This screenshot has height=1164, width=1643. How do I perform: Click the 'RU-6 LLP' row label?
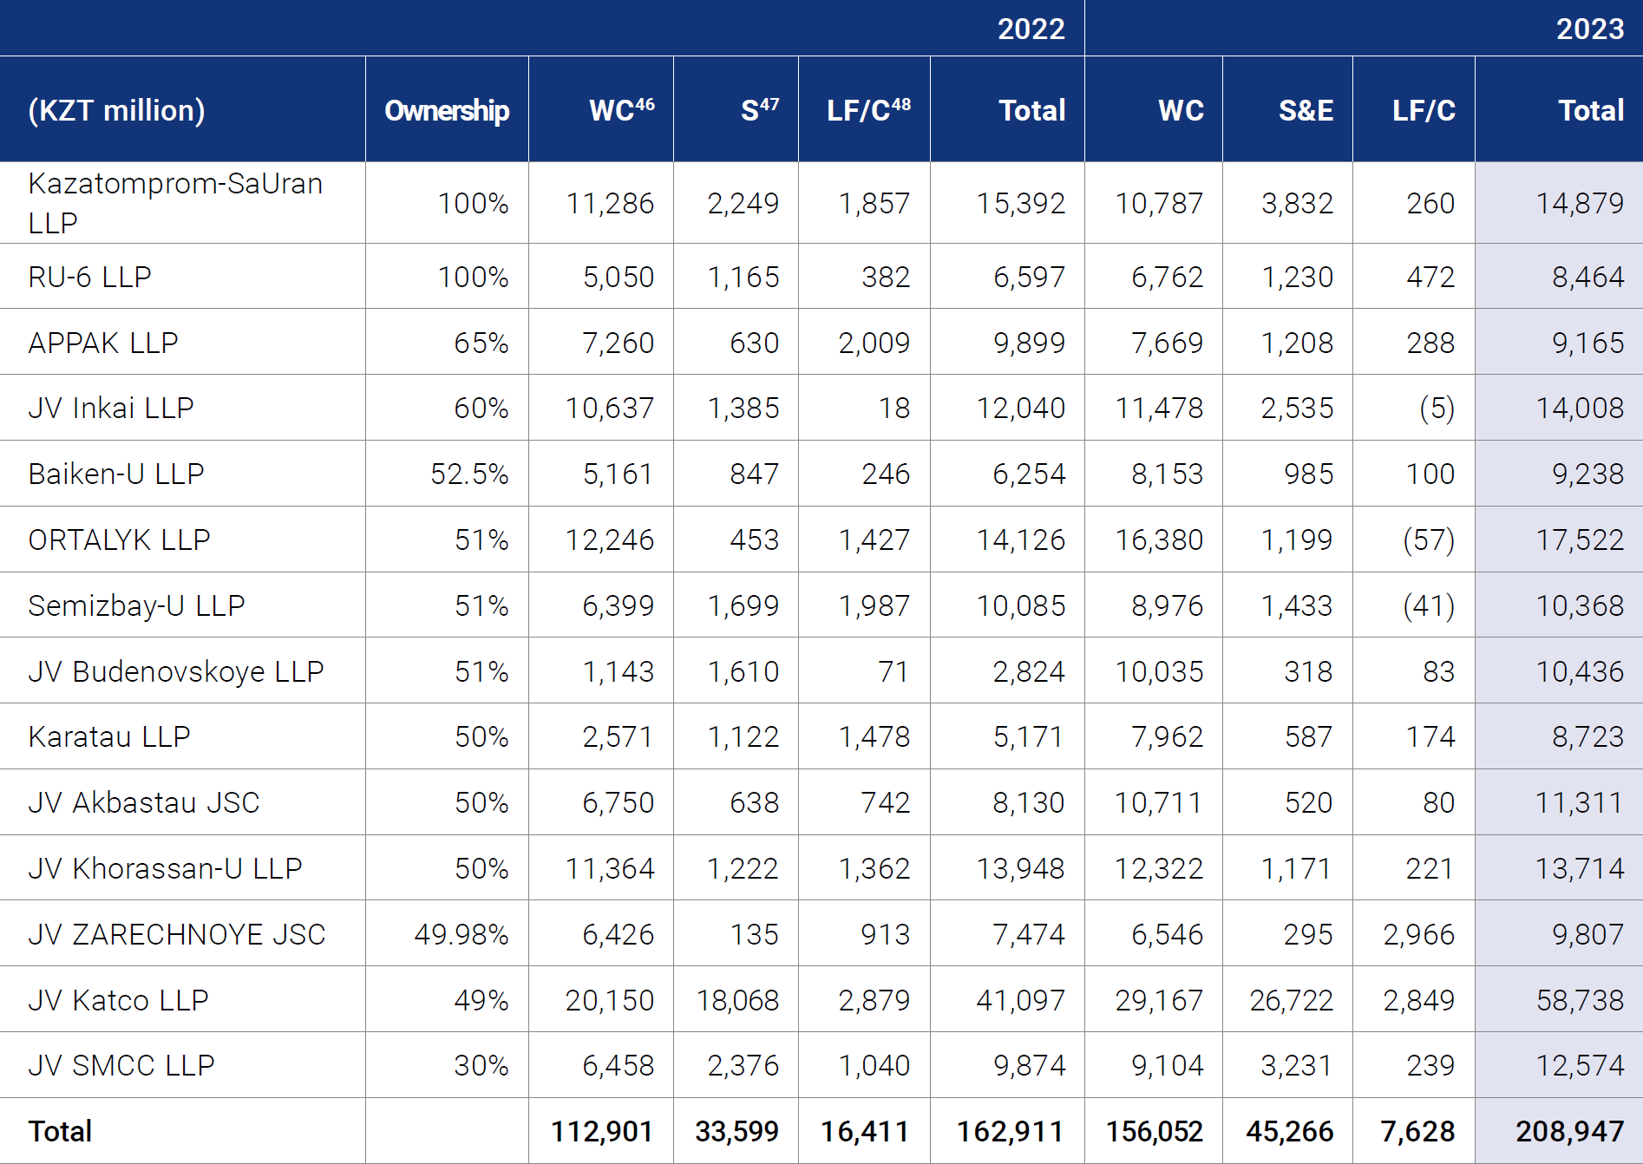(89, 277)
